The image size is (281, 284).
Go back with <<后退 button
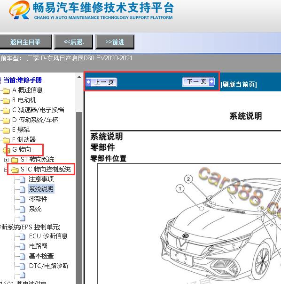74,42
